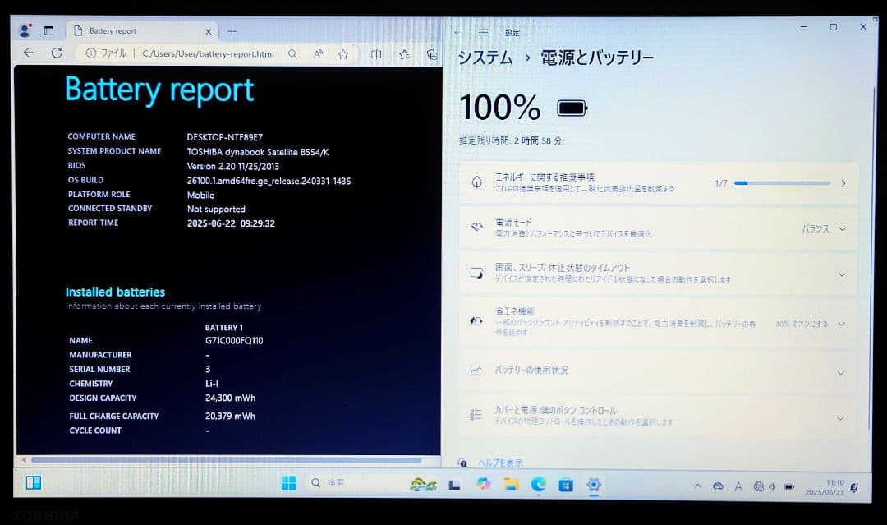Click the full battery indicator next to 100%
Viewport: 887px width, 525px height.
[571, 106]
